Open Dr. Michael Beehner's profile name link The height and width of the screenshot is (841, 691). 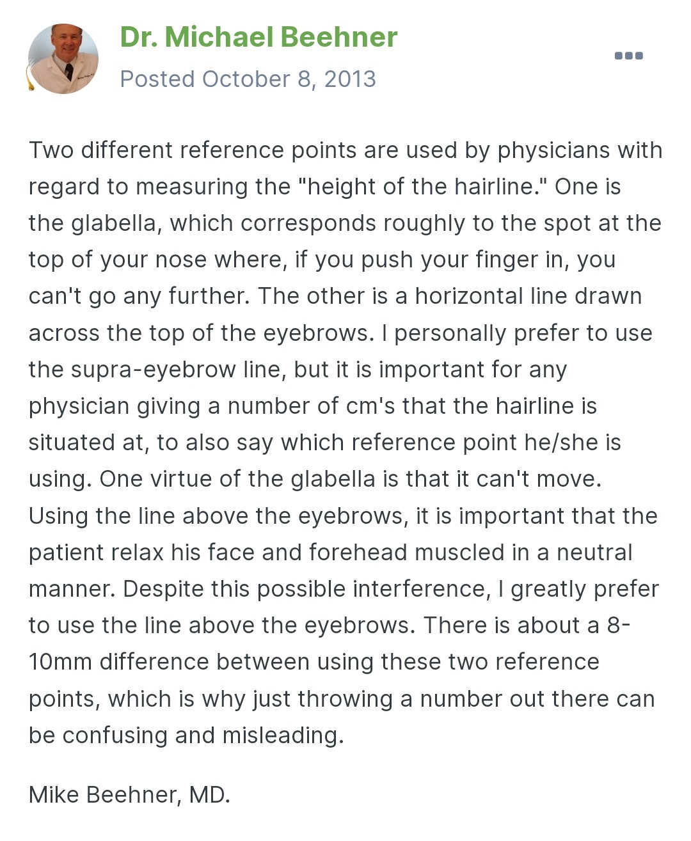258,37
